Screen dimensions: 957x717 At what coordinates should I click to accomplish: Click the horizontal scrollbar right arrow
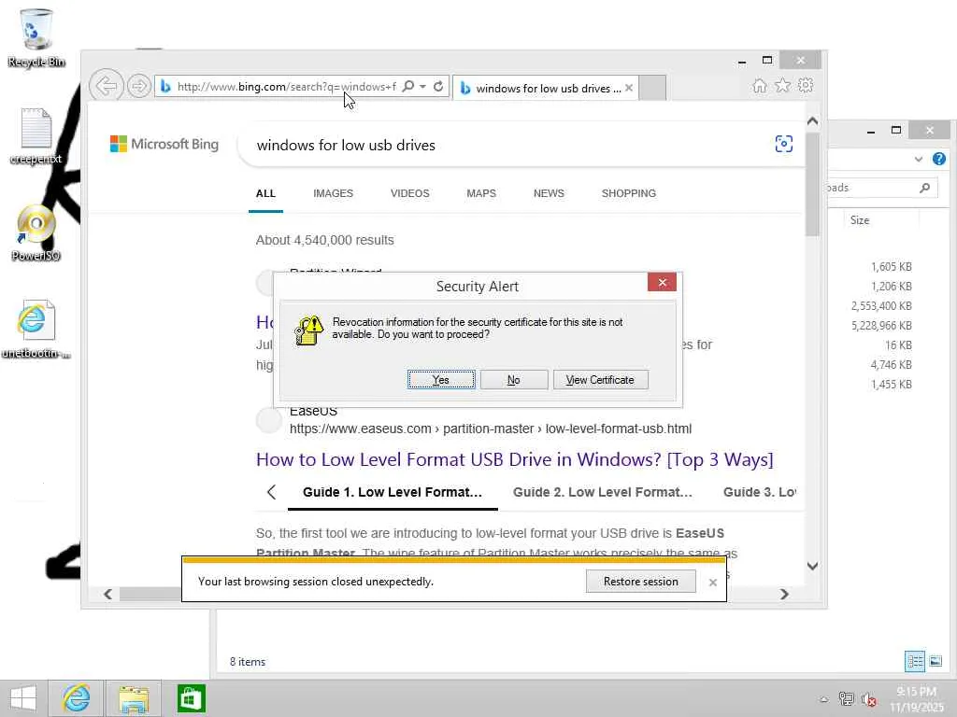tap(785, 594)
